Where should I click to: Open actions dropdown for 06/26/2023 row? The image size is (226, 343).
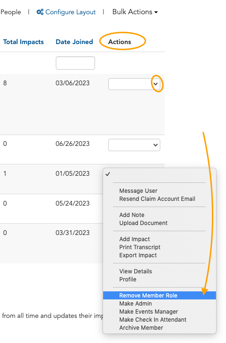coord(134,145)
